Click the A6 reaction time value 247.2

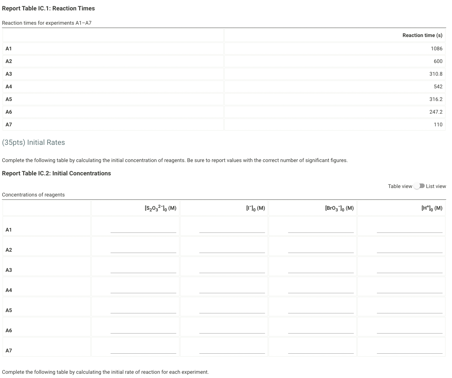(x=436, y=112)
